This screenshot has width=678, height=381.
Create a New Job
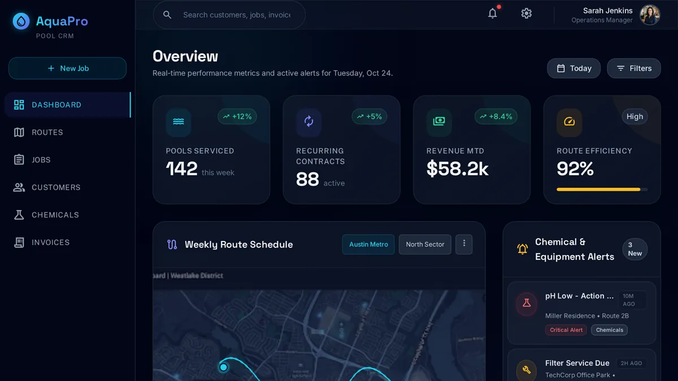(x=67, y=68)
